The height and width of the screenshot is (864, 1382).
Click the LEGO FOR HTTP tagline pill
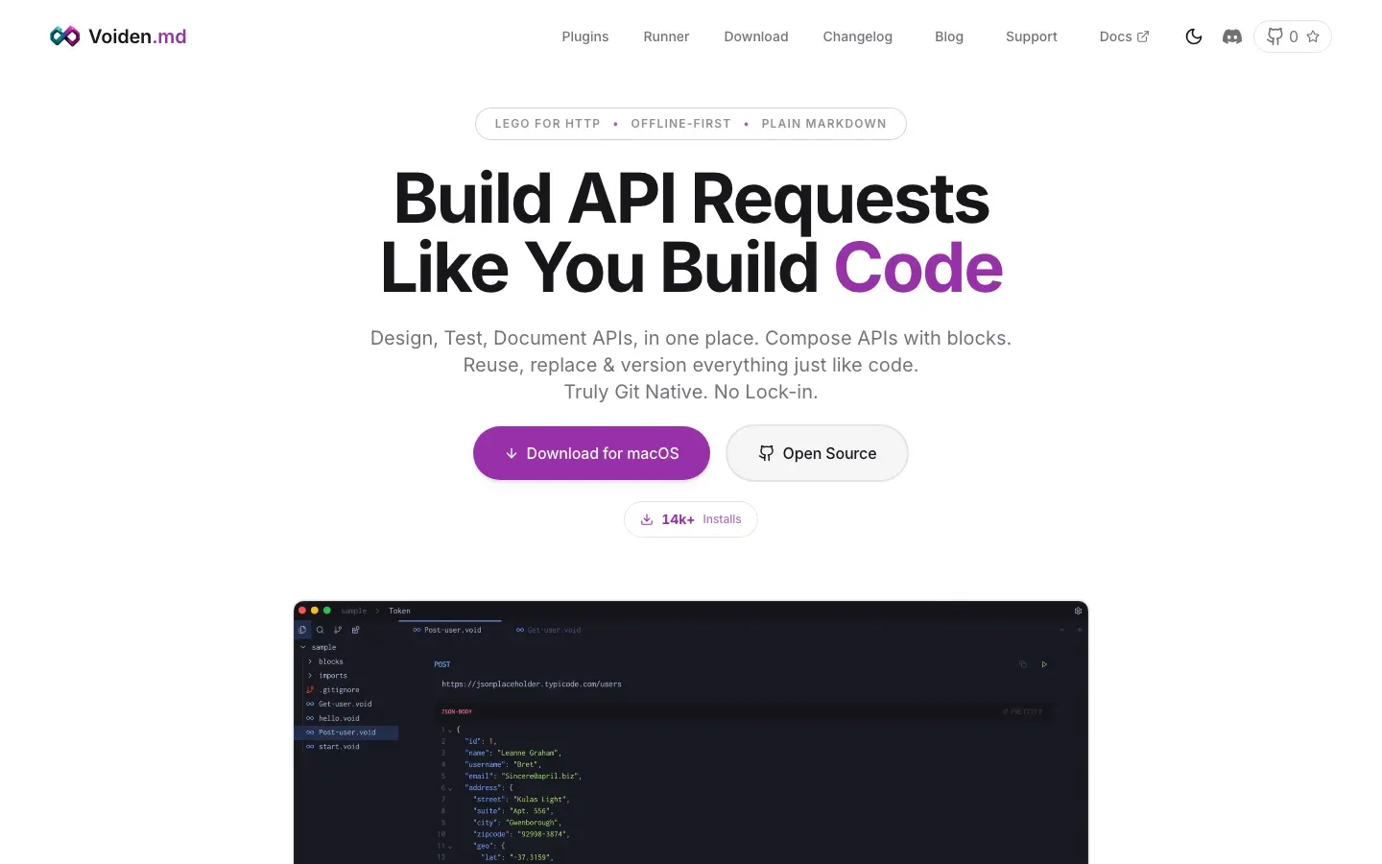point(691,124)
